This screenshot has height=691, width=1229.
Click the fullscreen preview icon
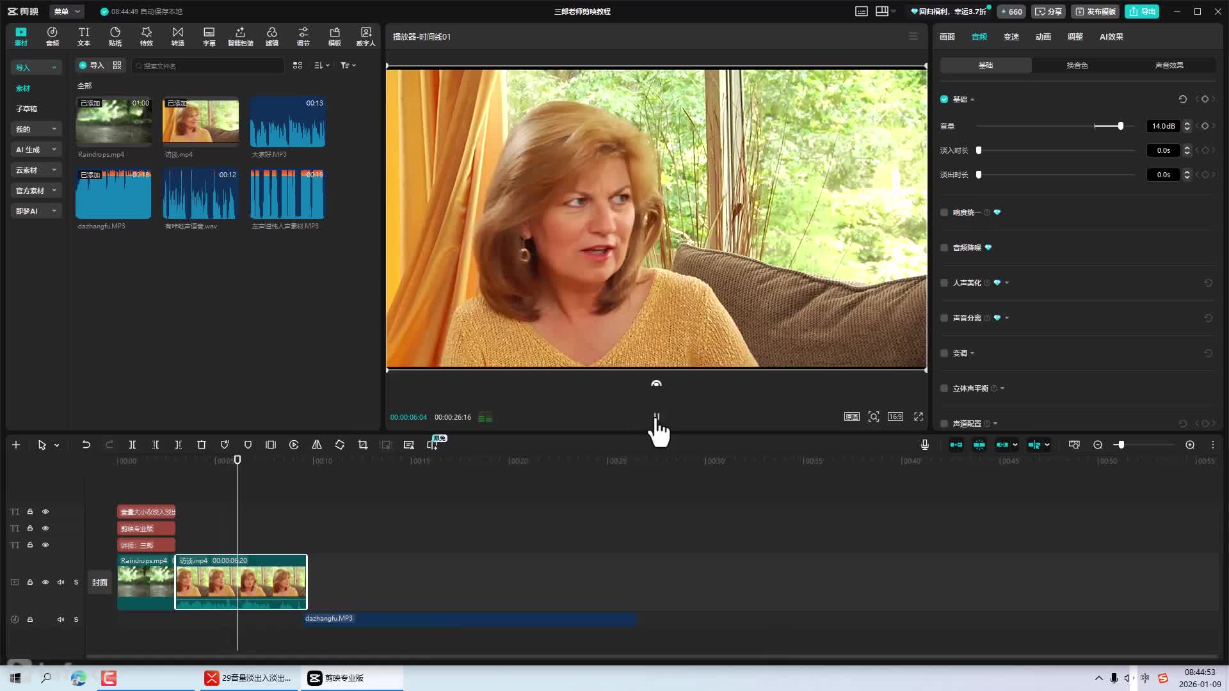[x=919, y=417]
